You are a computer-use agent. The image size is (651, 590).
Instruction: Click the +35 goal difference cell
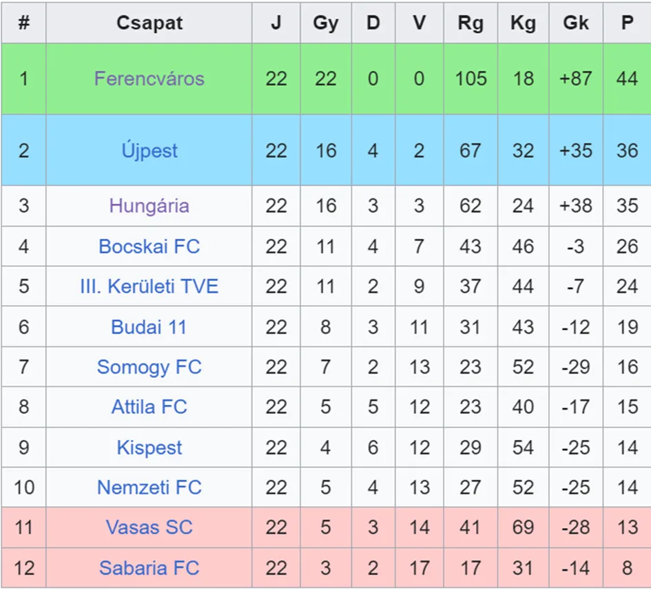[x=576, y=150]
